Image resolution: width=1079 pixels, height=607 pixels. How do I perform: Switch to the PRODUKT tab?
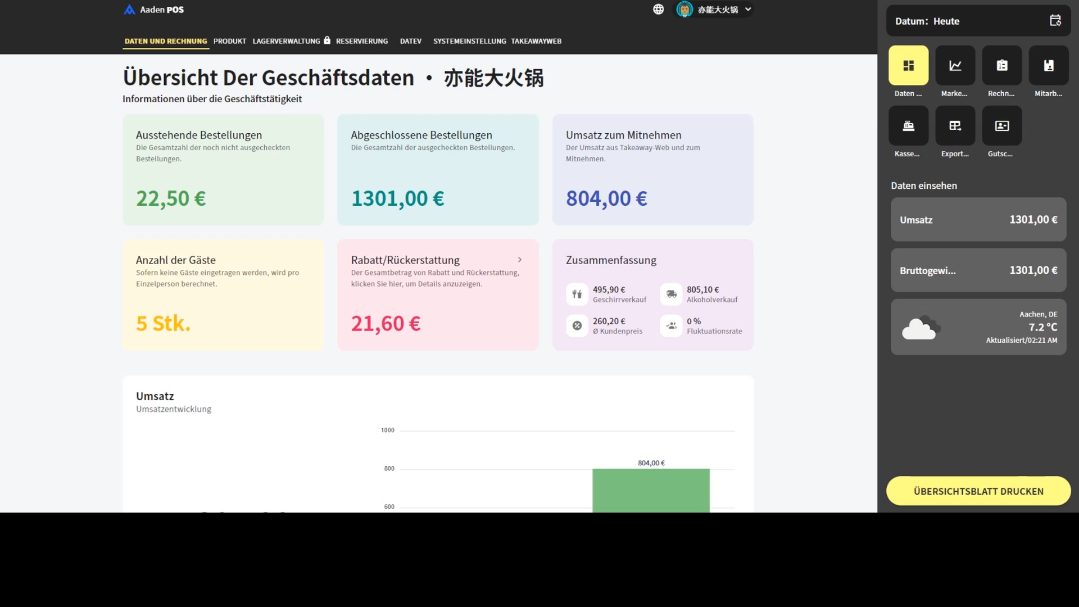229,41
